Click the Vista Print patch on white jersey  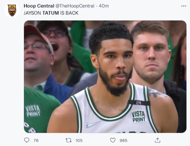pyautogui.click(x=139, y=117)
